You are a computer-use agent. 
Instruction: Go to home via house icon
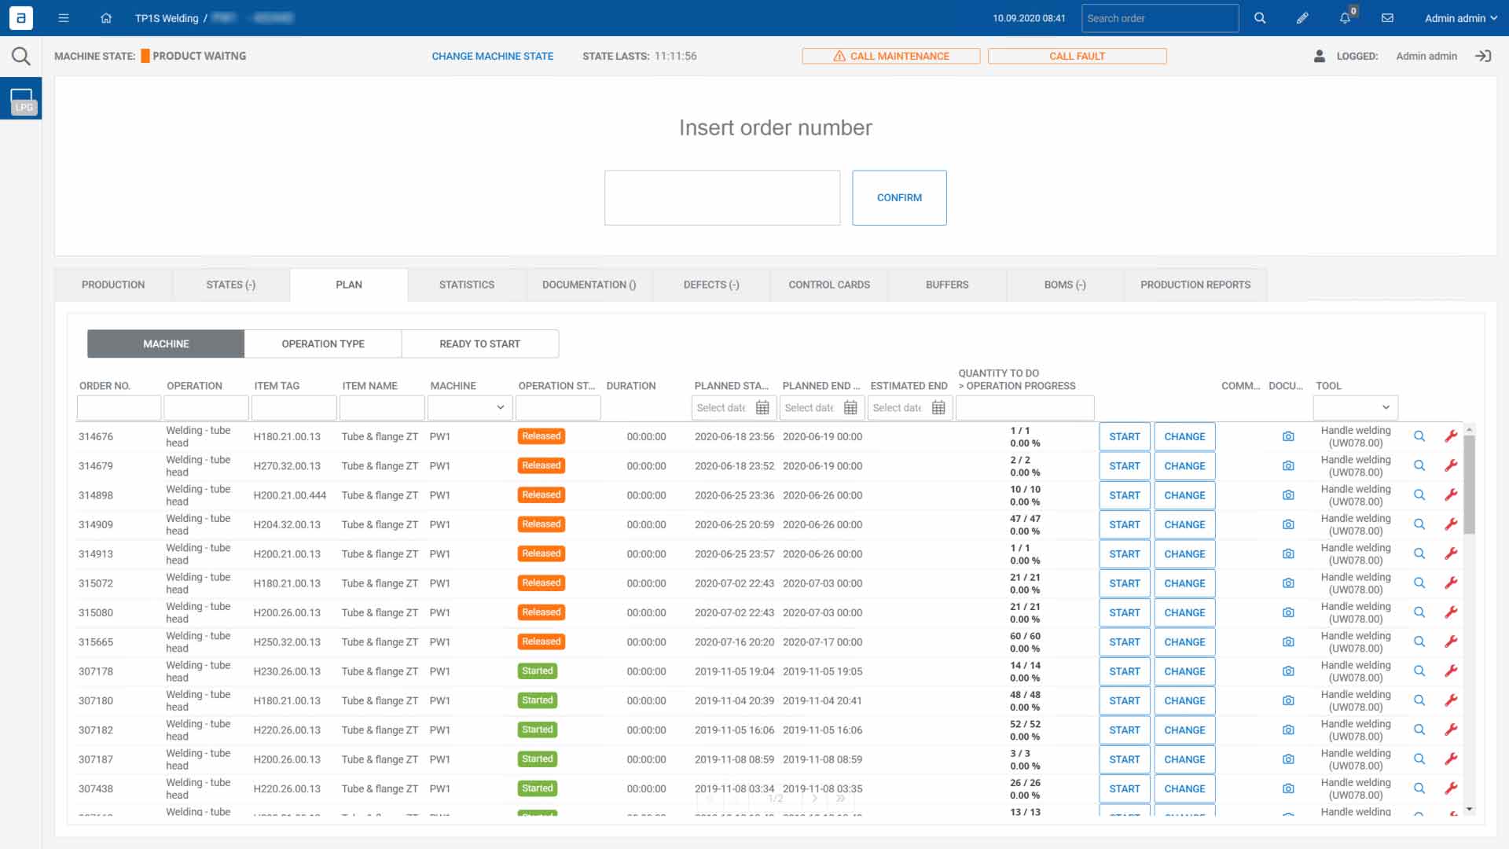coord(106,18)
